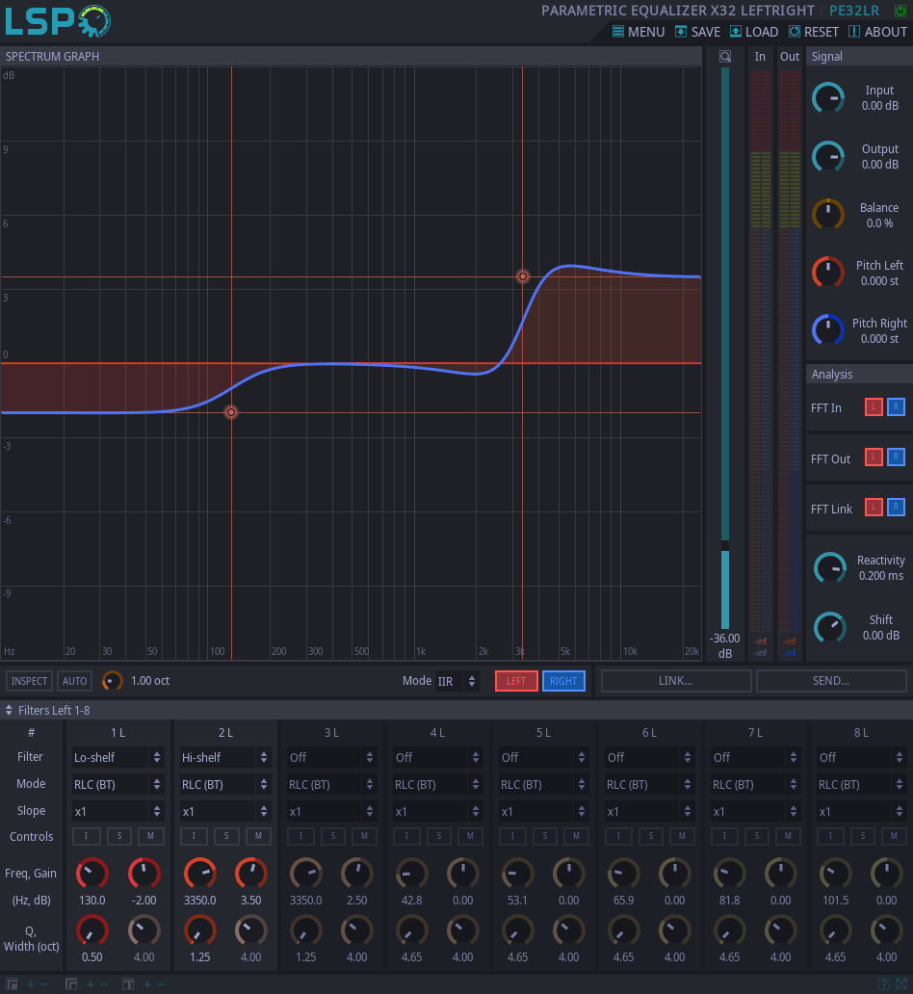Click the graph zoom vertical slider
913x994 pixels.
pyautogui.click(x=725, y=348)
